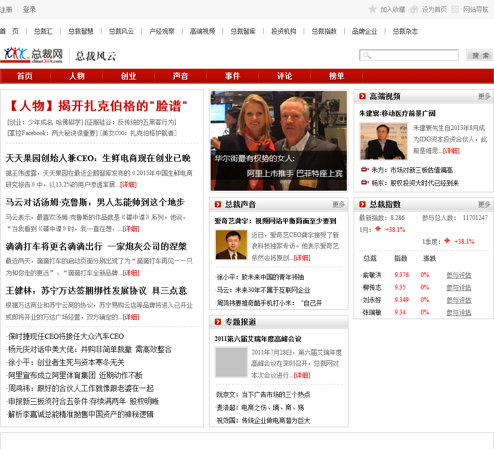This screenshot has height=449, width=494.
Task: Click 参与评估 for 柳传志
Action: pyautogui.click(x=459, y=287)
